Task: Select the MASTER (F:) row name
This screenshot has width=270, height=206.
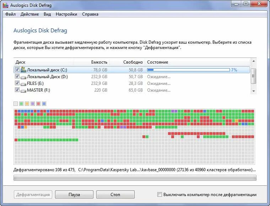Action: [x=38, y=90]
